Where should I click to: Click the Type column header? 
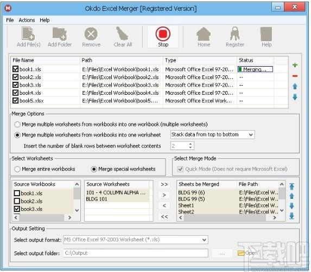tap(200, 60)
